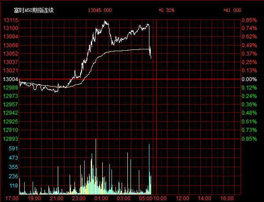Screen dimensions: 264x202
Task: Click the 富时A50期指连续 chart title
Action: [33, 11]
